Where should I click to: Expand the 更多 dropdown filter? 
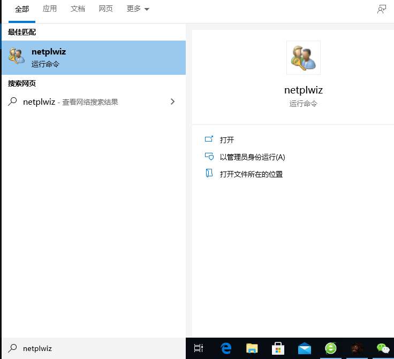(138, 9)
